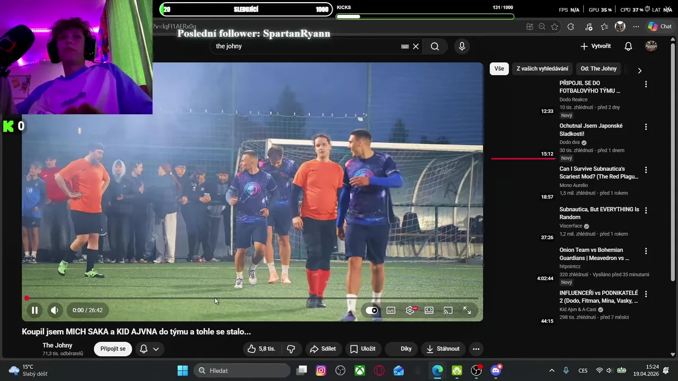Cast the video to a device
This screenshot has height=381, width=678.
tap(448, 311)
